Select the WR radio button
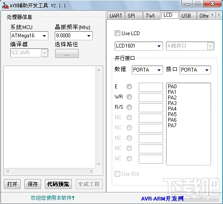This screenshot has width=223, height=204. pos(129,97)
